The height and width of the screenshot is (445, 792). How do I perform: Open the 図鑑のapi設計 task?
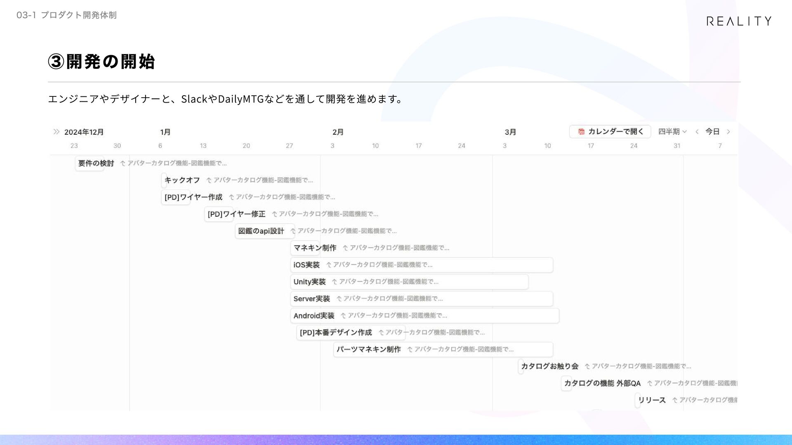[x=261, y=231]
